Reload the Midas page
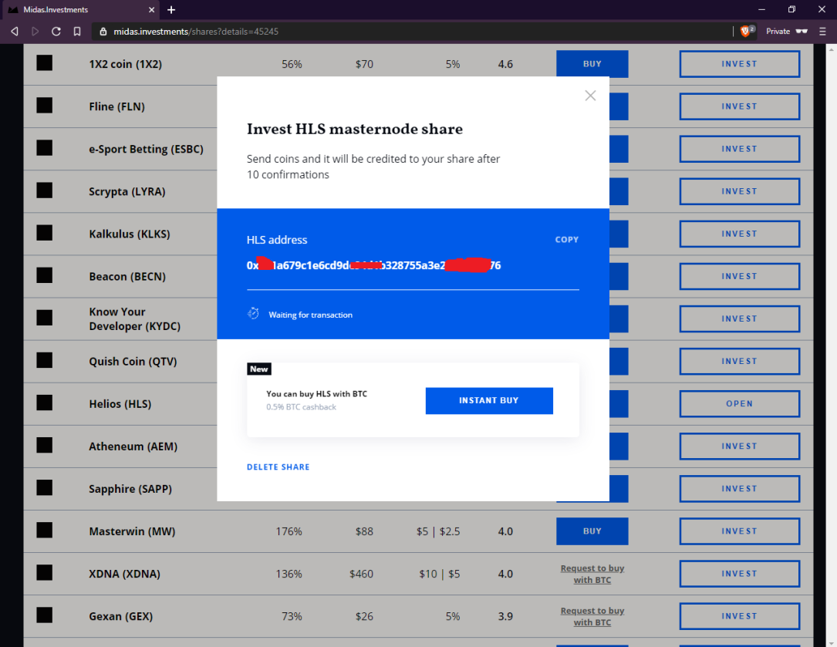837x647 pixels. (56, 32)
